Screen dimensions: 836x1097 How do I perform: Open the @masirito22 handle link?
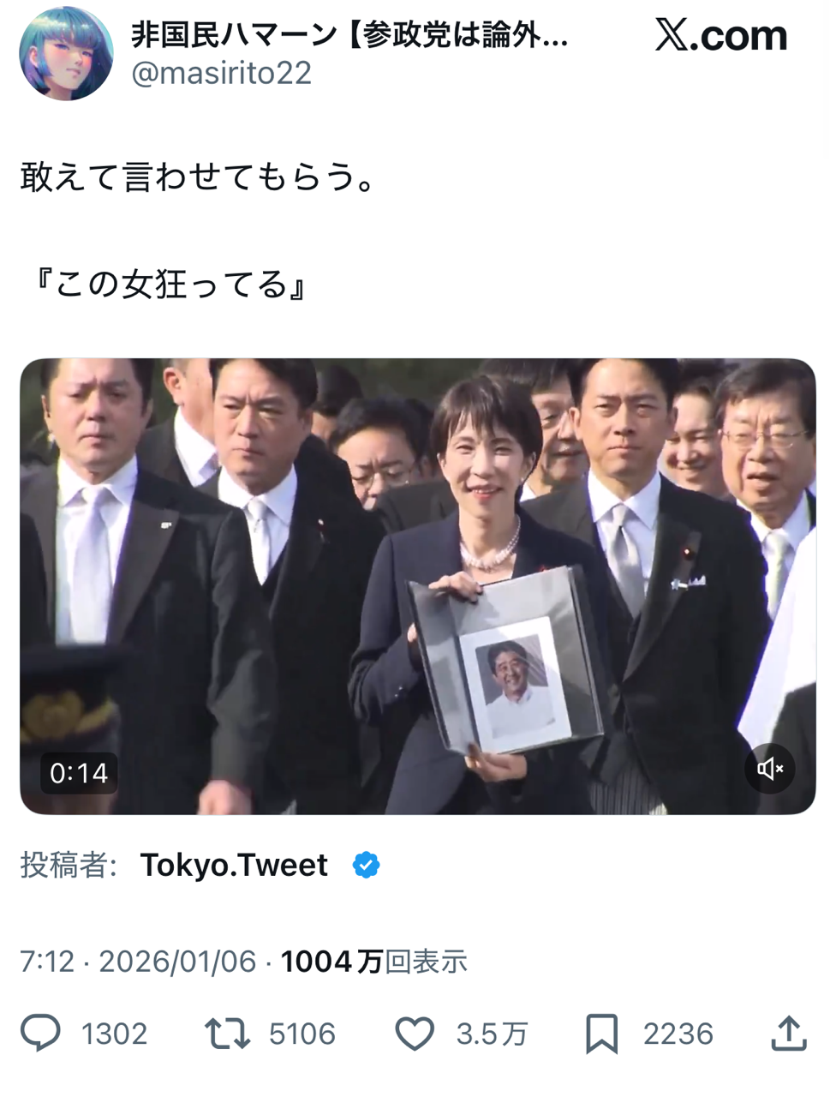tap(221, 74)
